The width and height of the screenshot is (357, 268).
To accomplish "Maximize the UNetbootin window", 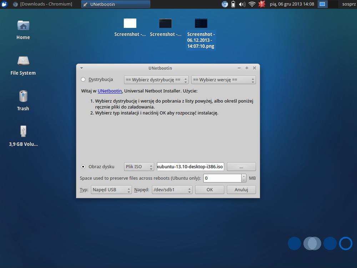I will tap(247, 68).
